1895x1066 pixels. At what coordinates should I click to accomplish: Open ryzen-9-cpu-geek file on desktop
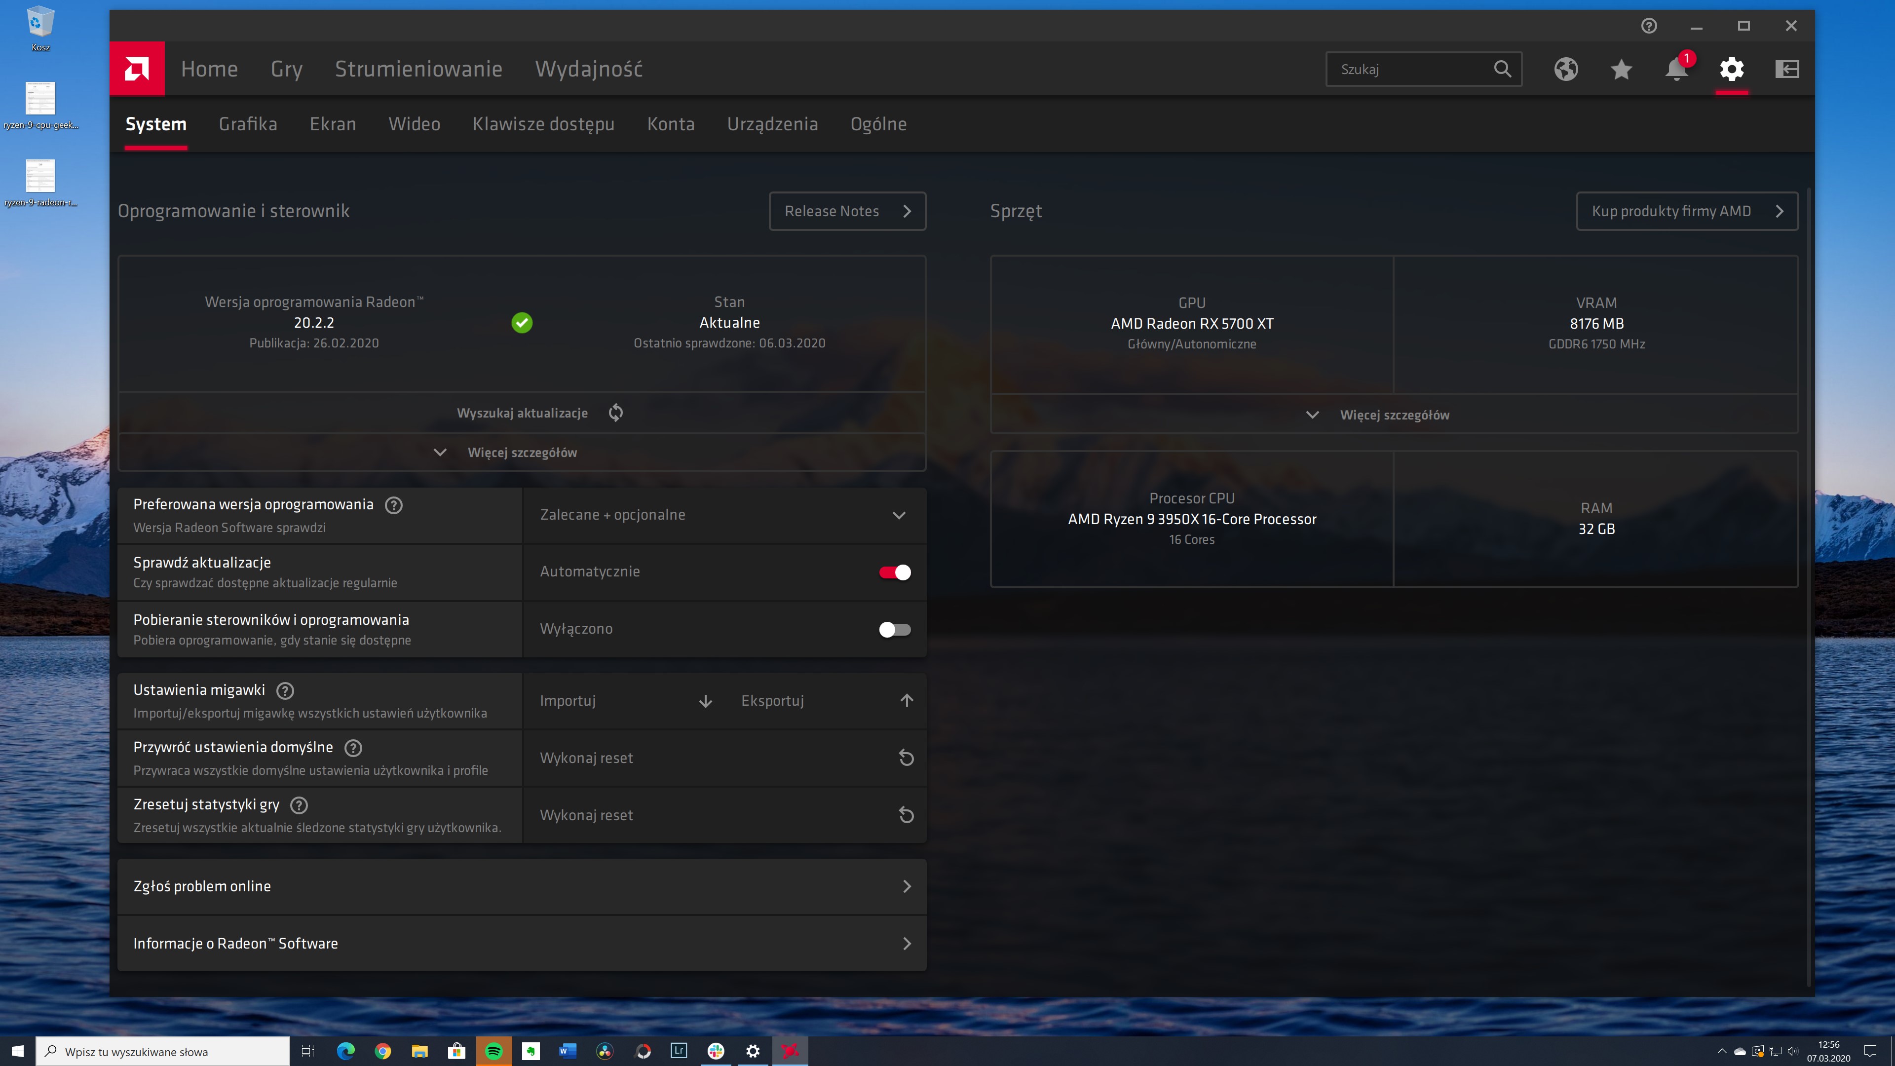pos(40,106)
